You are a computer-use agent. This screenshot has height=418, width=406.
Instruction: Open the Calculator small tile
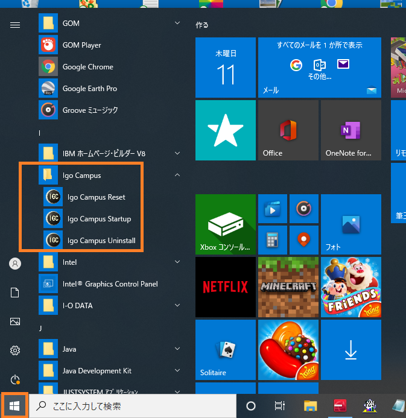(273, 240)
